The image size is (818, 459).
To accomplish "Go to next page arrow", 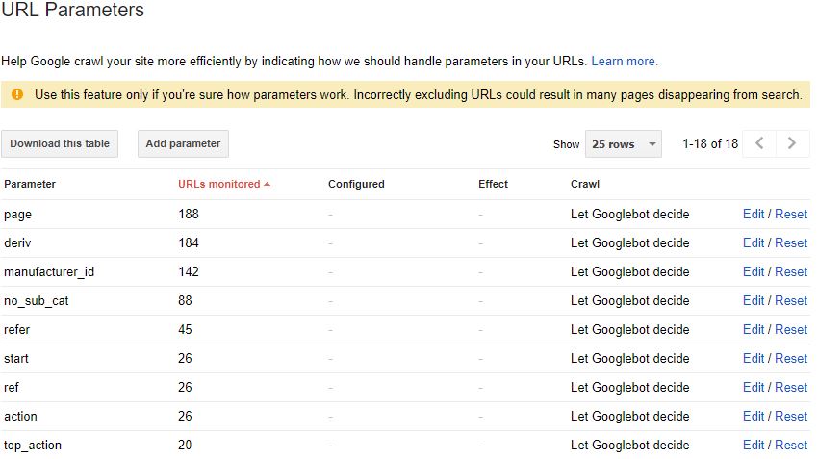I will [x=792, y=143].
